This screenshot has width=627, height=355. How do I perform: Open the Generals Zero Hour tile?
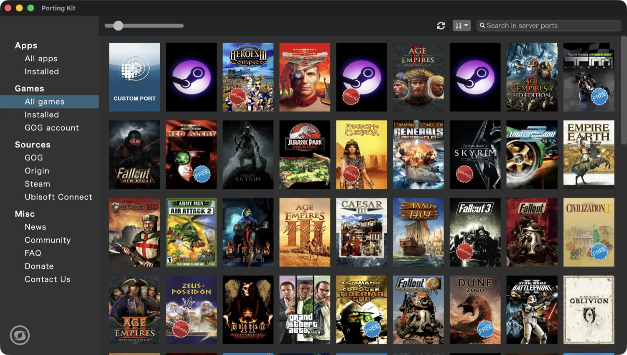[x=418, y=155]
